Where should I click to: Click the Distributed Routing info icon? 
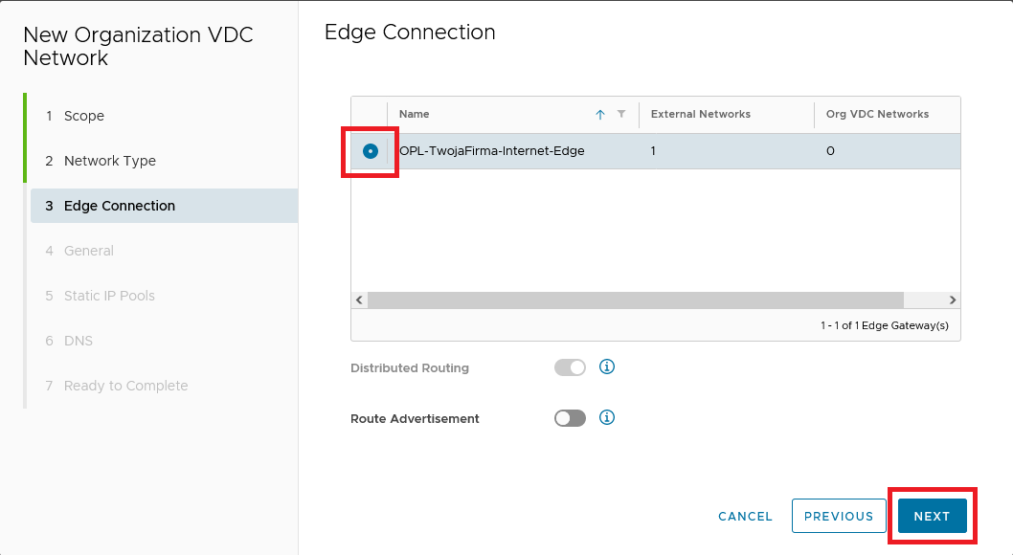[x=607, y=366]
